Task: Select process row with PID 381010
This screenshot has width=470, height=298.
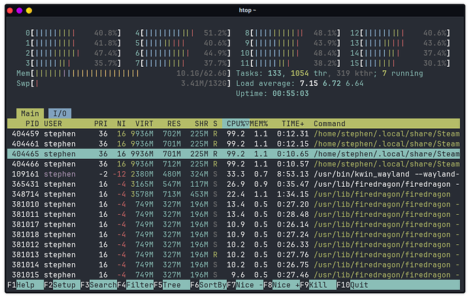Action: coord(234,205)
